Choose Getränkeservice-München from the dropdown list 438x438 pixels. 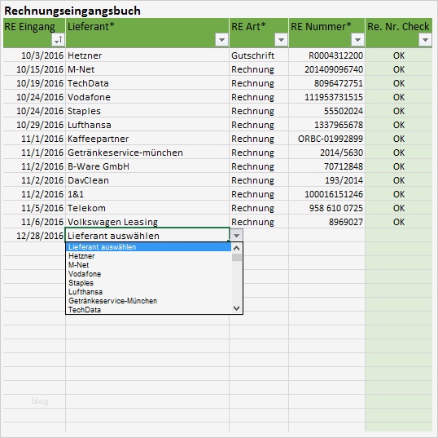pos(149,301)
